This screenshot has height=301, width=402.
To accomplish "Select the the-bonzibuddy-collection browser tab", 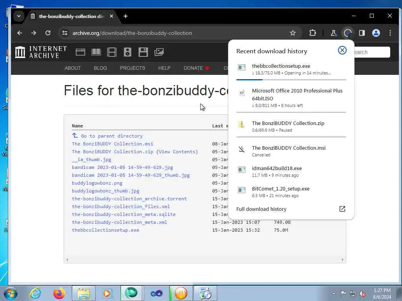I will (x=71, y=16).
